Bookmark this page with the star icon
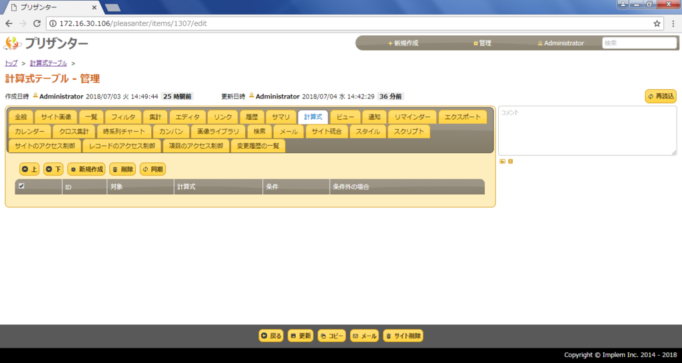The image size is (682, 363). coord(657,23)
